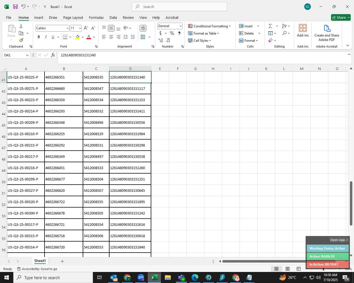Image resolution: width=354 pixels, height=283 pixels.
Task: Open the Format cells dropdown
Action: 248,40
